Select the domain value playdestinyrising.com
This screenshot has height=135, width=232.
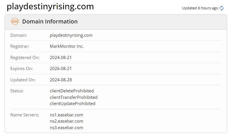click(x=71, y=35)
